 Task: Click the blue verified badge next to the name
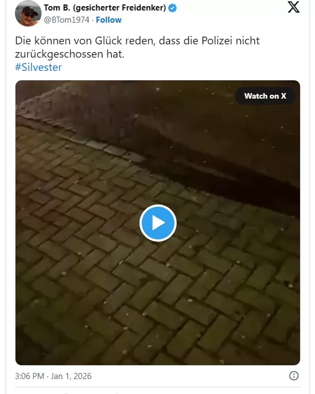point(172,8)
